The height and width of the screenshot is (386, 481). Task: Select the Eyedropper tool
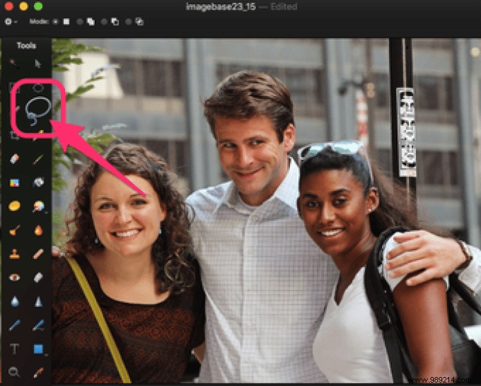coord(38,372)
